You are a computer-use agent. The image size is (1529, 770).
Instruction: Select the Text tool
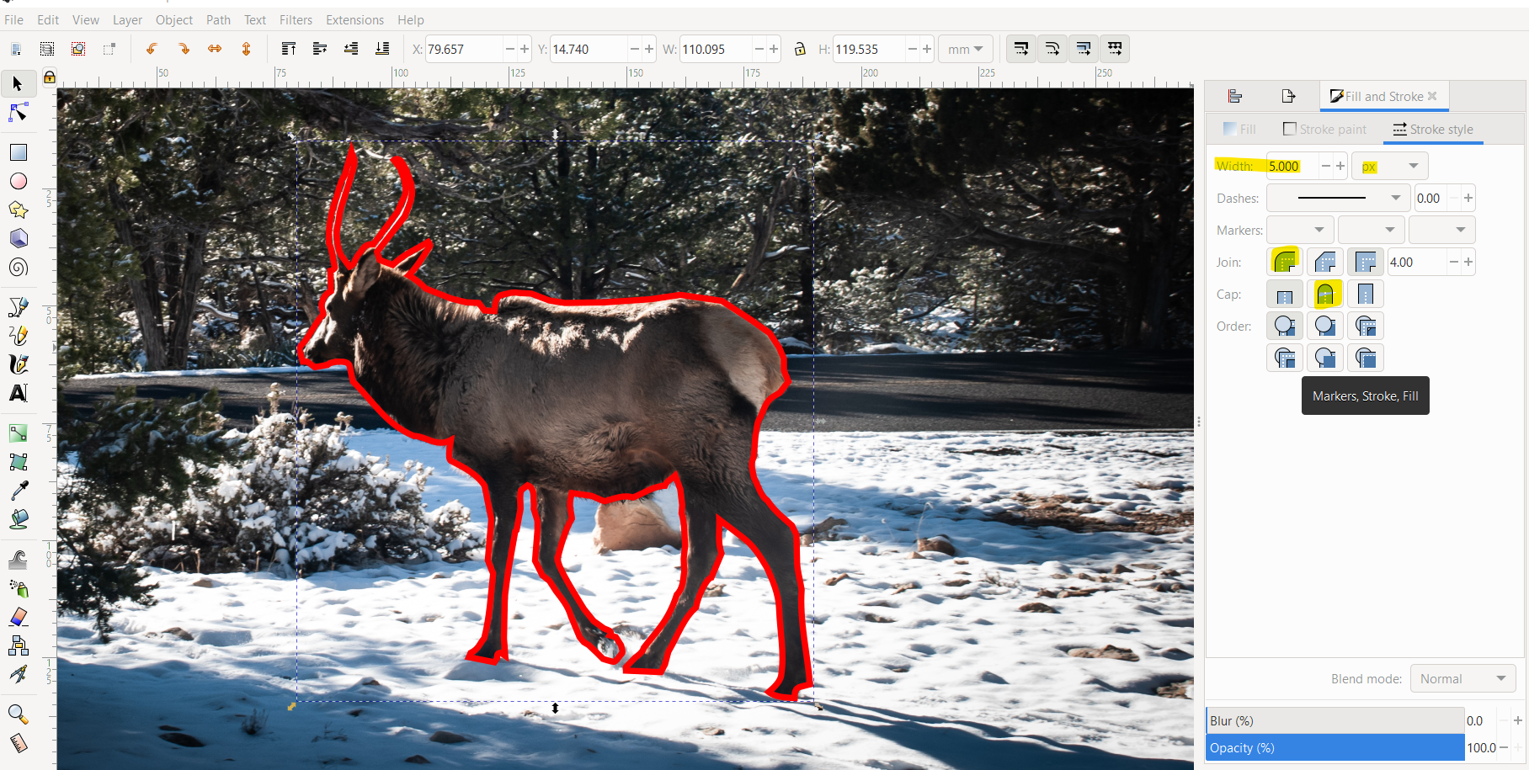point(18,393)
